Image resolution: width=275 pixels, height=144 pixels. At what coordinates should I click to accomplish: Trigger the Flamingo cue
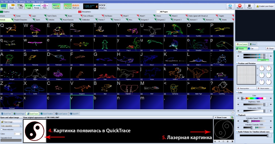35,30
